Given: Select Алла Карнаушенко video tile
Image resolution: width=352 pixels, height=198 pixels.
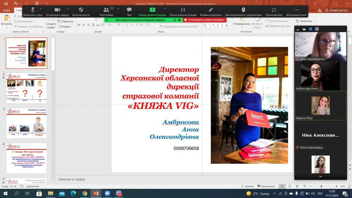Looking at the screenshot, I should 321,46.
